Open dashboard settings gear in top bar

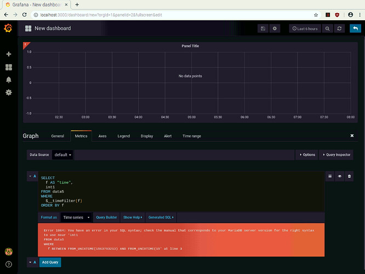point(275,28)
